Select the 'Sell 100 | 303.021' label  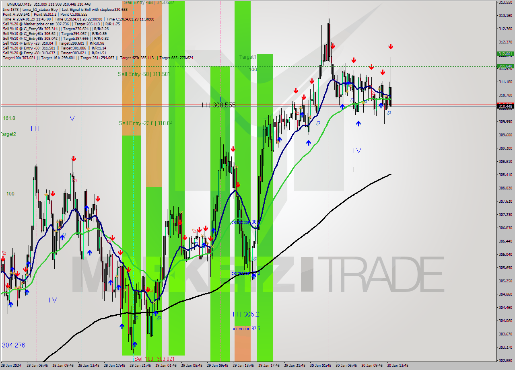pos(154,359)
